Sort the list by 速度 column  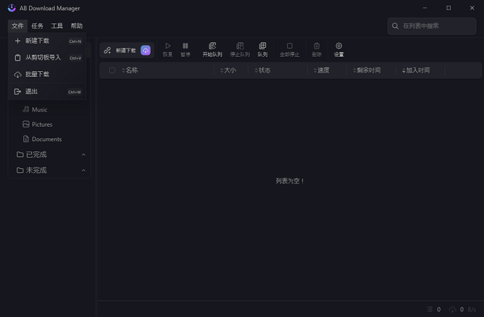pos(322,71)
